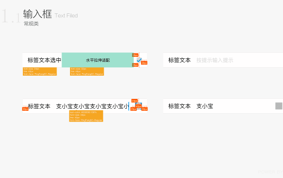Select the 标签文本选中 label
Image resolution: width=283 pixels, height=178 pixels.
coord(44,60)
